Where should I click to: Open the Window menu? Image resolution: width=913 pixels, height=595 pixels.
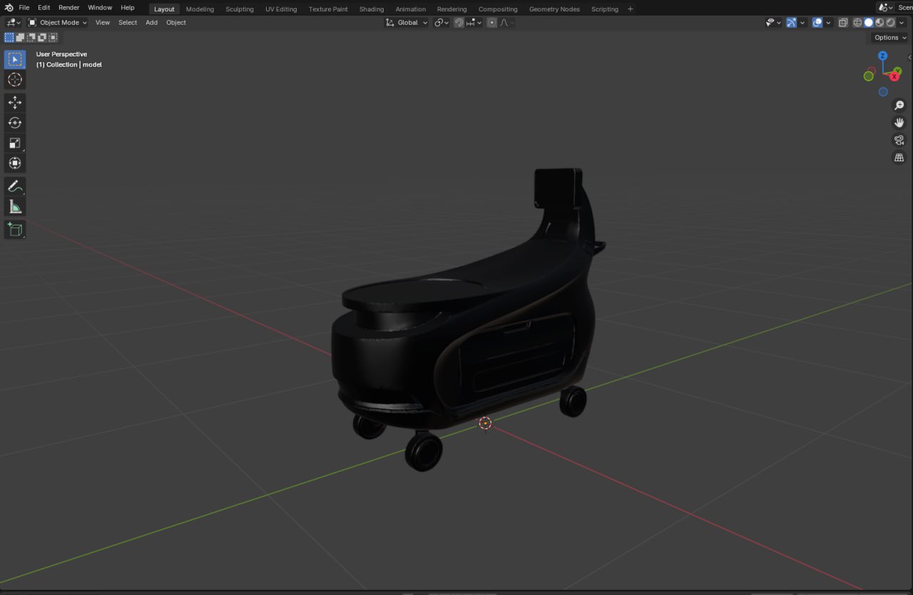100,8
